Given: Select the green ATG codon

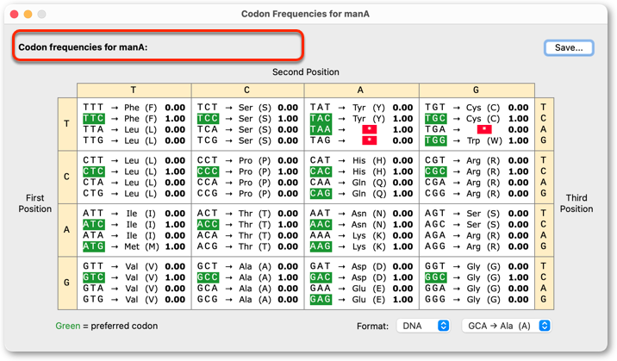Looking at the screenshot, I should coord(94,246).
